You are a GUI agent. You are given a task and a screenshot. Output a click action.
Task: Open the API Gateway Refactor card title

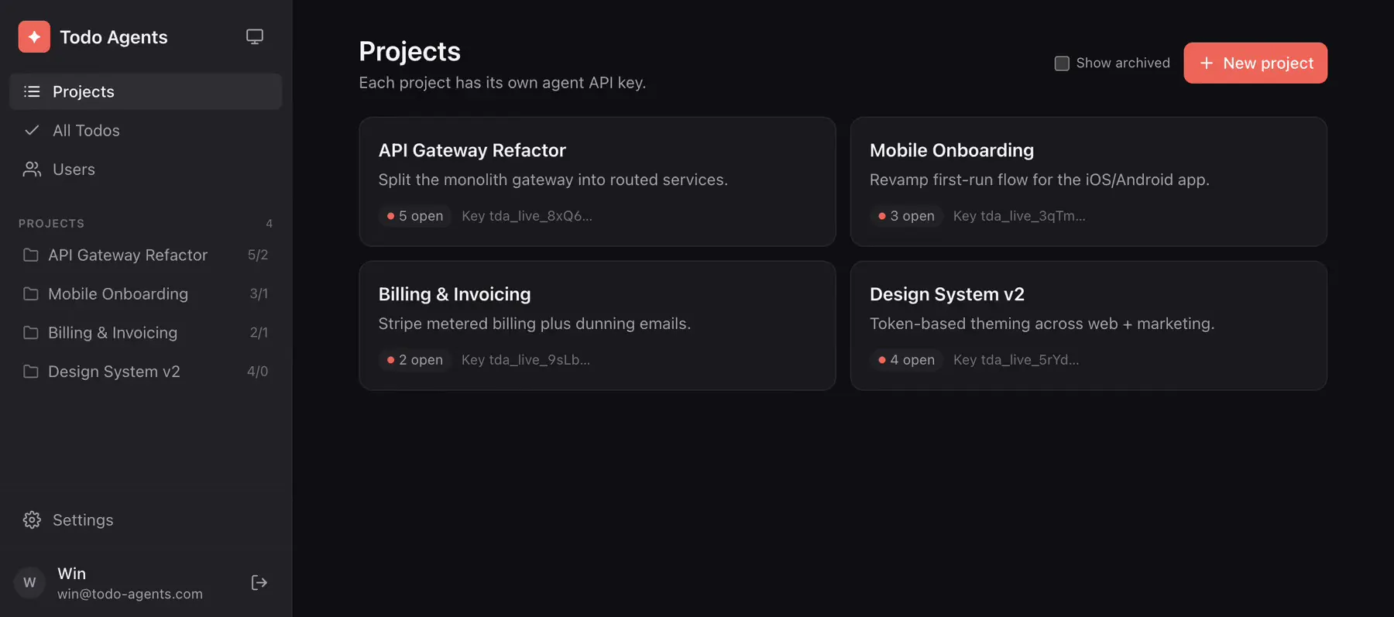click(472, 150)
